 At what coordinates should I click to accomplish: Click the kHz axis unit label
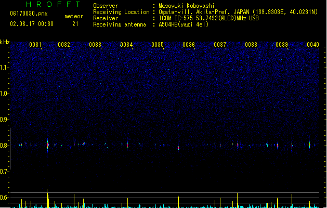point(5,42)
